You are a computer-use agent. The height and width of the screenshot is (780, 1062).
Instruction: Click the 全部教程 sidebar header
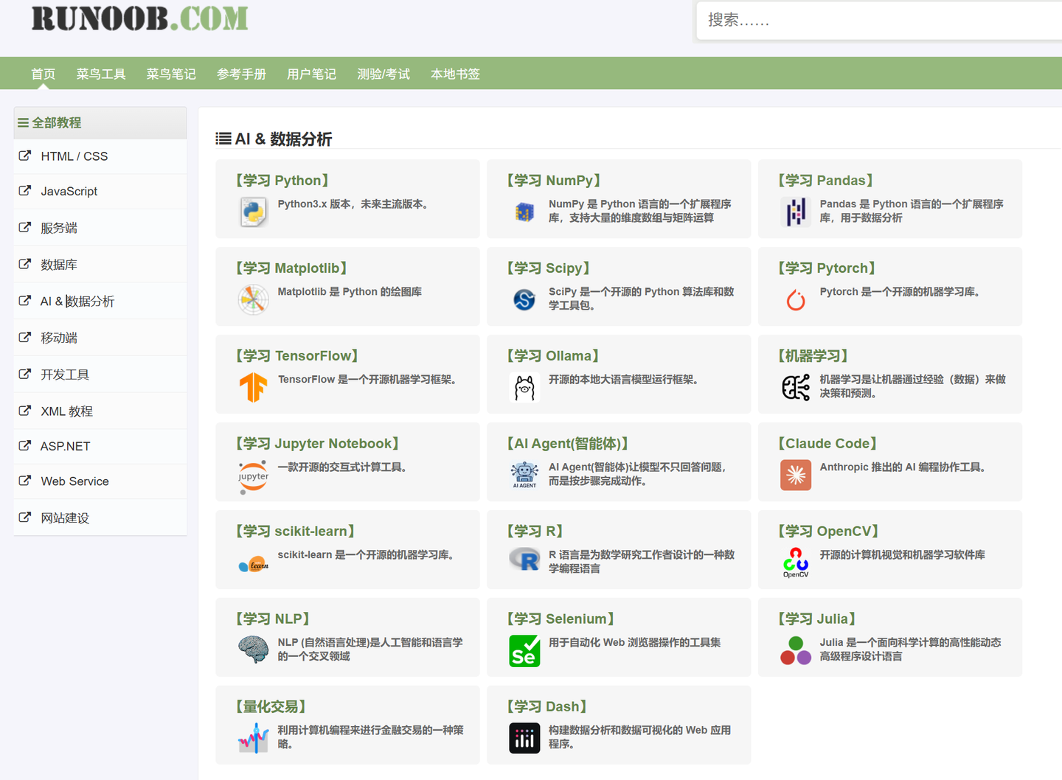pyautogui.click(x=100, y=122)
